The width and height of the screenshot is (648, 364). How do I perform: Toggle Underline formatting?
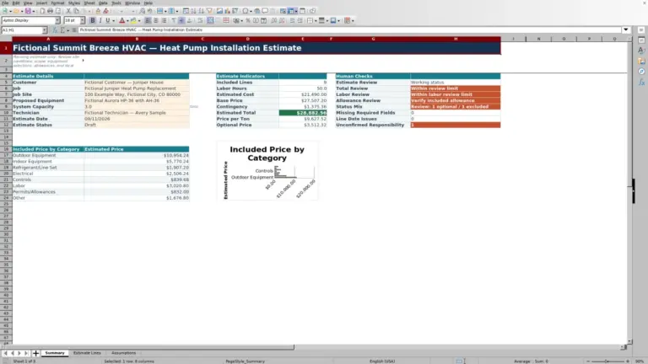tap(108, 20)
